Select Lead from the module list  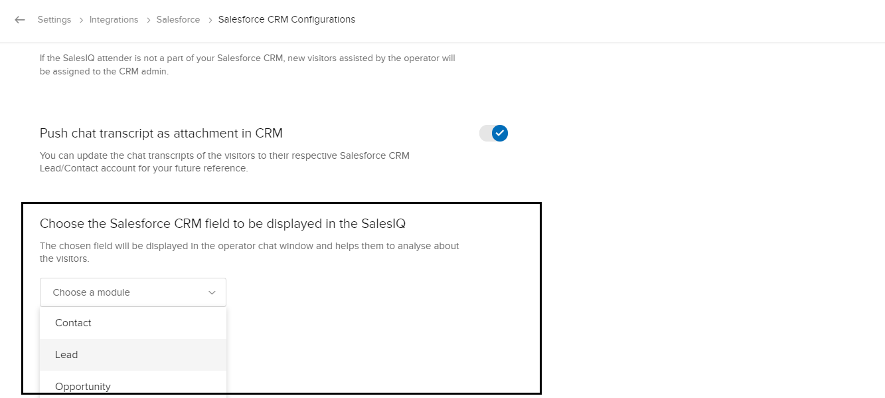point(66,355)
